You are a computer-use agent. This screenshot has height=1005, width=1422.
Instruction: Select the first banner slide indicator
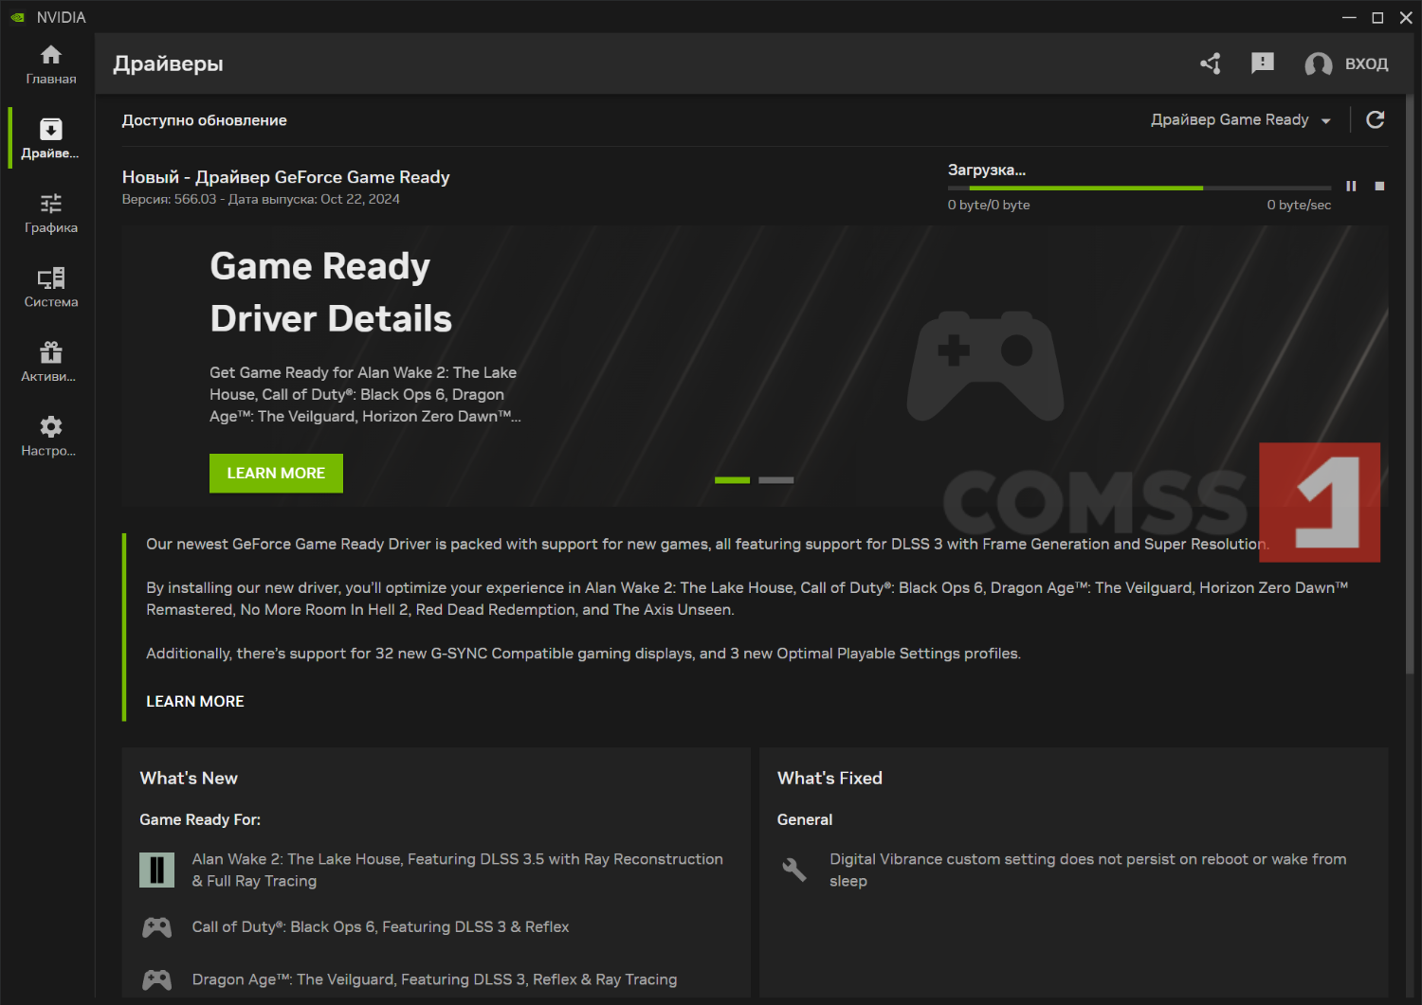click(x=732, y=480)
